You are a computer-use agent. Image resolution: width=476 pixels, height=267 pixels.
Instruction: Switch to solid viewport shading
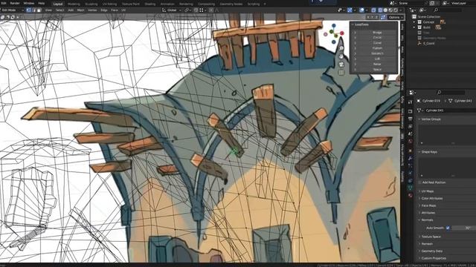pos(385,10)
